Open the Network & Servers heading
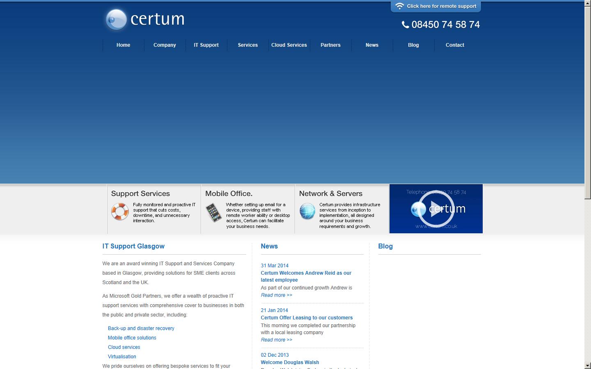The image size is (591, 369). point(331,194)
